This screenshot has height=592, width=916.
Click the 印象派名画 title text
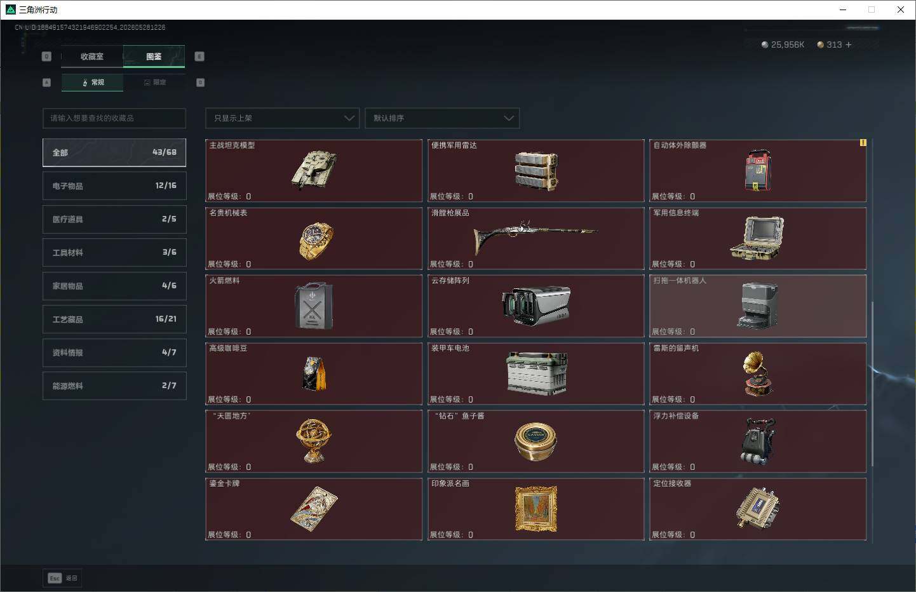coord(450,483)
